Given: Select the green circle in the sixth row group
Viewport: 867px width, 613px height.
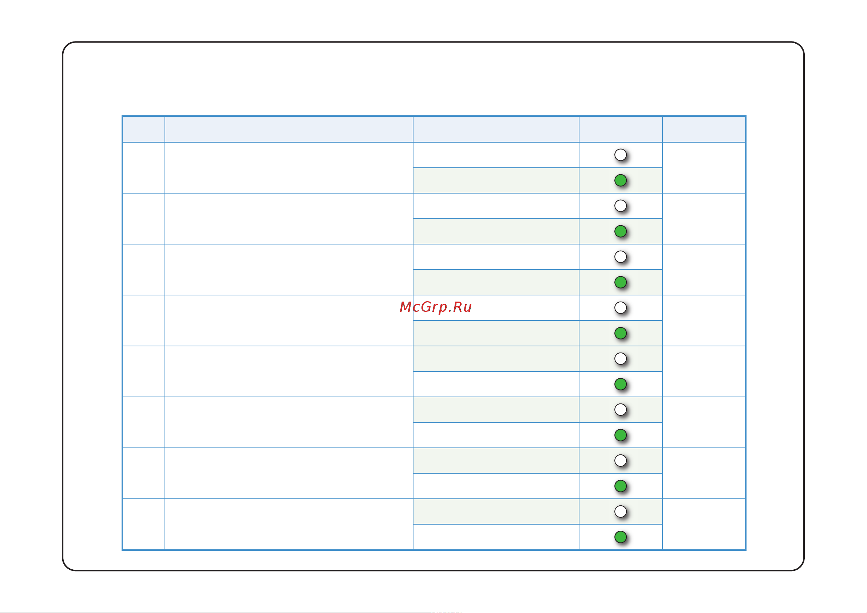Looking at the screenshot, I should tap(621, 435).
